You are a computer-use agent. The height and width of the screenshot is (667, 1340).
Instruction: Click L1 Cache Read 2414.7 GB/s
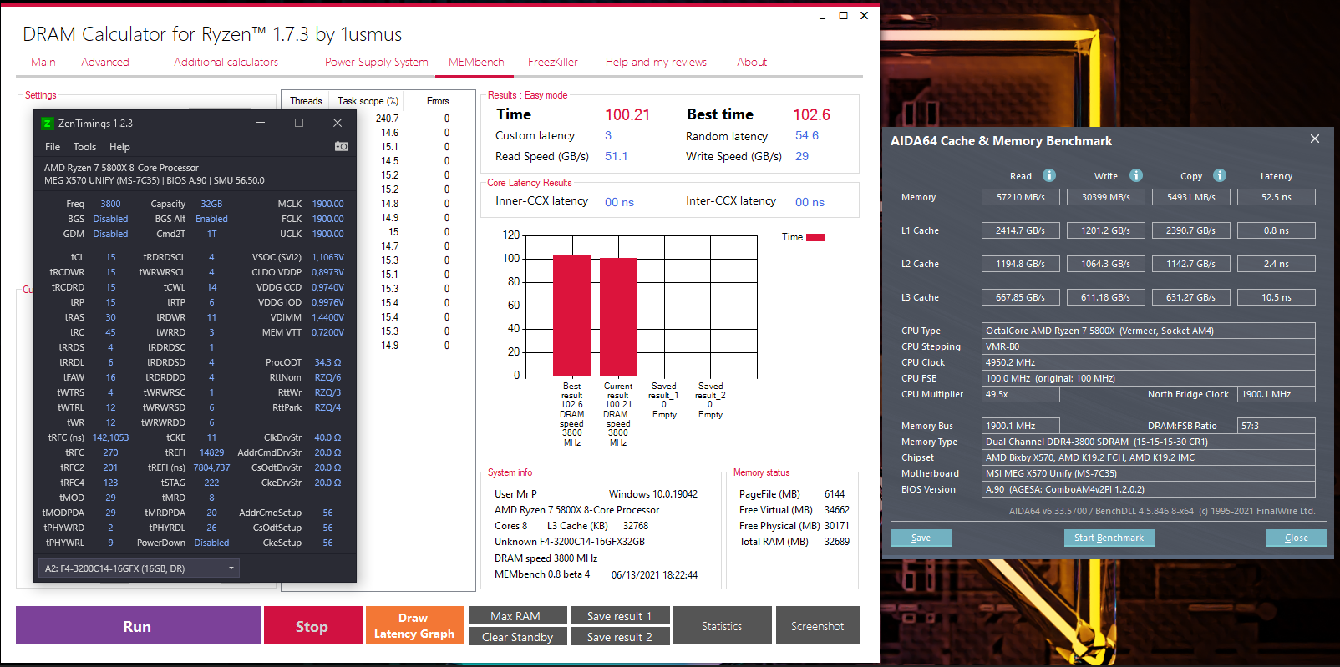[x=1021, y=230]
